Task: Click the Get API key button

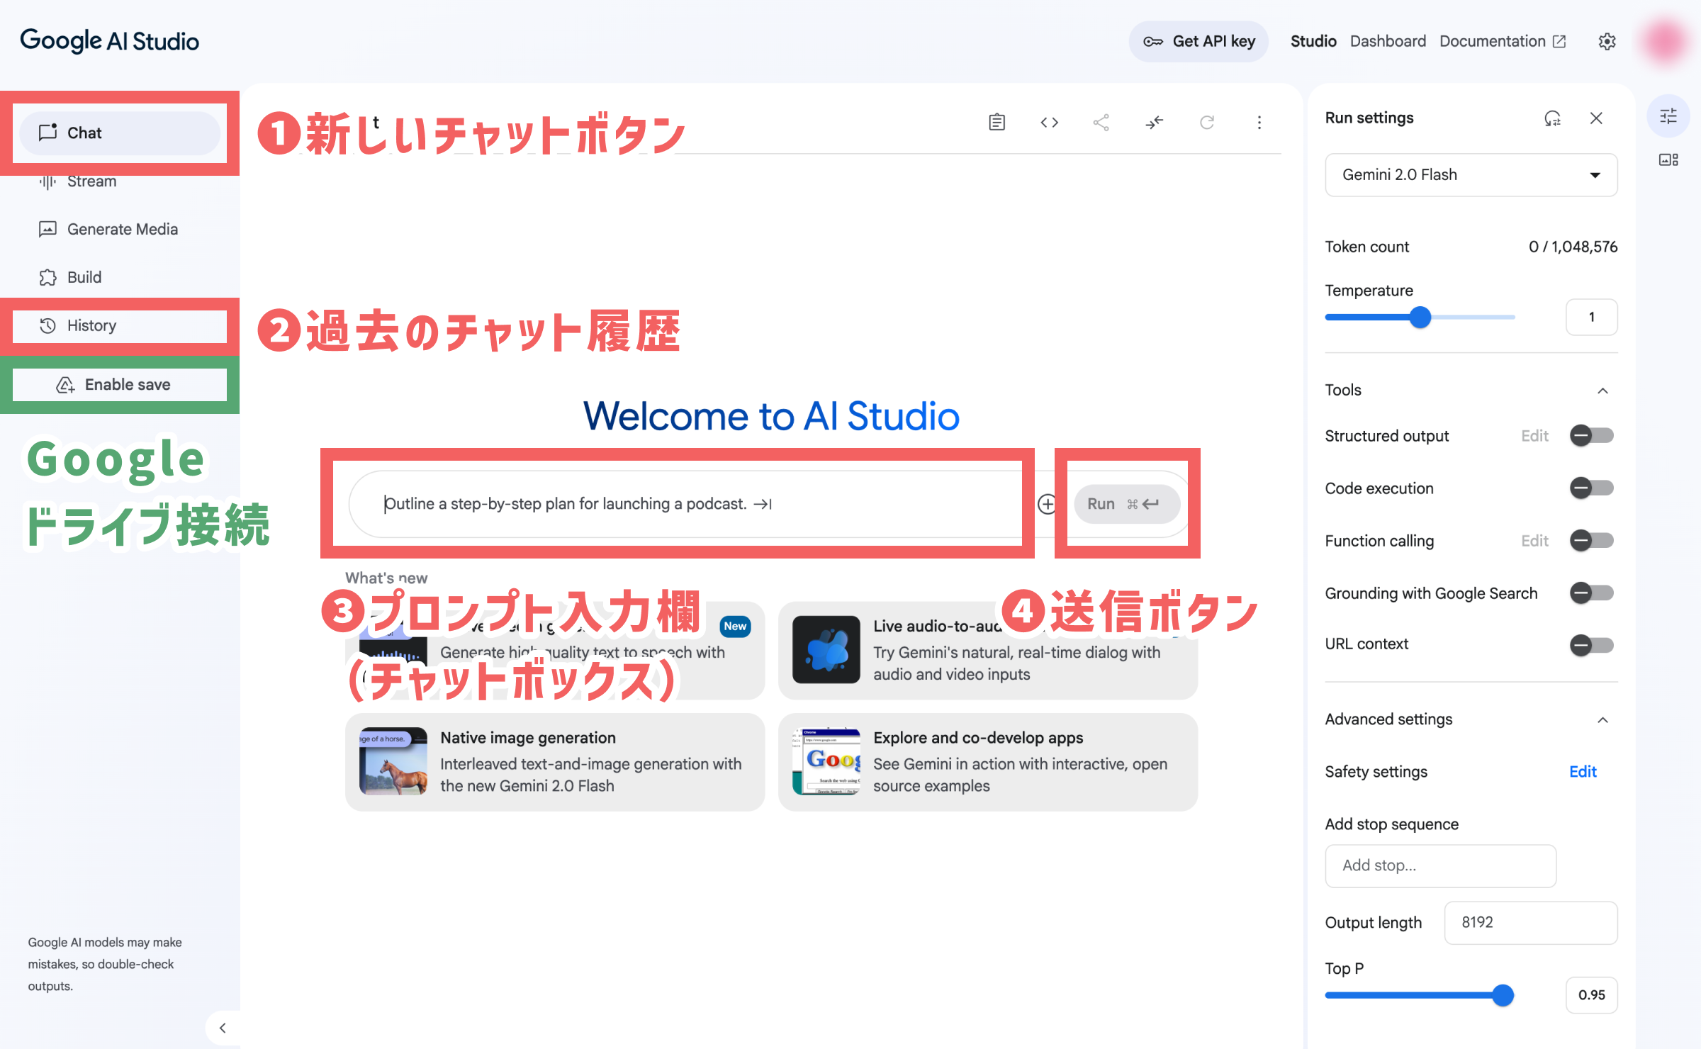Action: [x=1198, y=42]
